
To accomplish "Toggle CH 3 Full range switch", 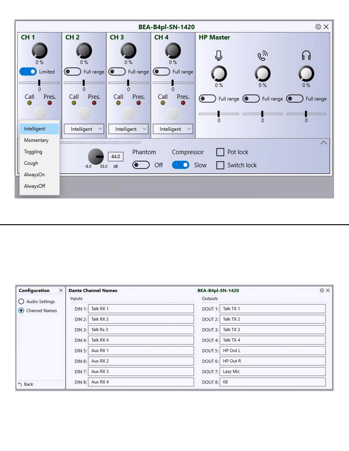I will click(117, 72).
